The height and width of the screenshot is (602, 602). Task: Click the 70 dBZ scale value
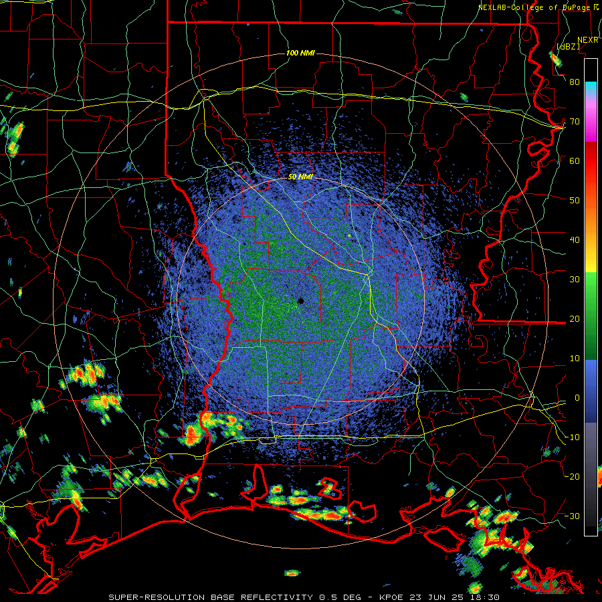pyautogui.click(x=575, y=122)
